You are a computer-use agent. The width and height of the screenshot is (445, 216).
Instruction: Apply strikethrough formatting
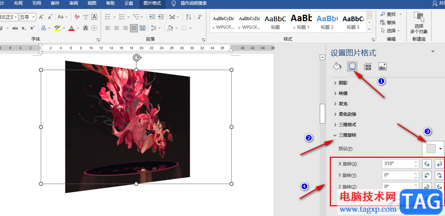pyautogui.click(x=15, y=28)
